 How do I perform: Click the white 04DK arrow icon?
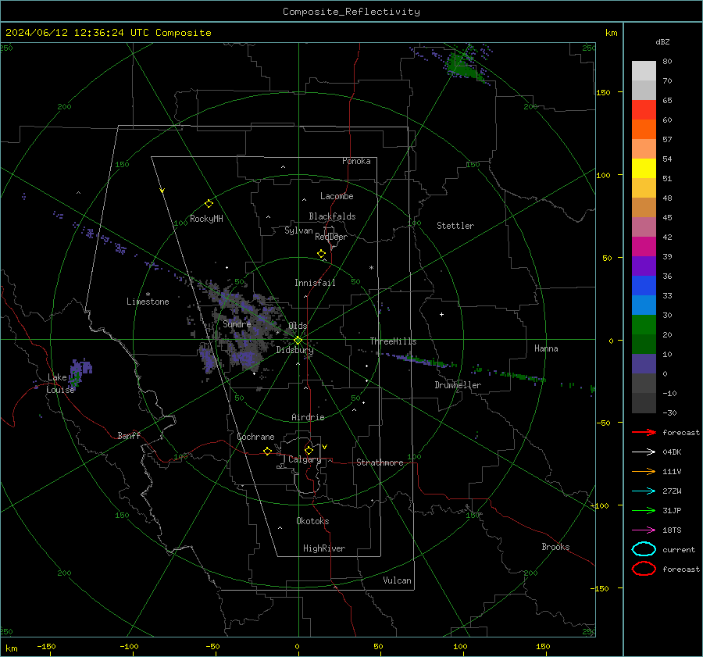[x=644, y=452]
